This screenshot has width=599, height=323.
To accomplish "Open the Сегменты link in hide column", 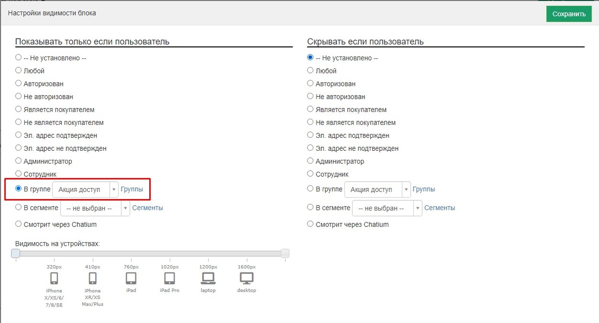I will point(439,208).
